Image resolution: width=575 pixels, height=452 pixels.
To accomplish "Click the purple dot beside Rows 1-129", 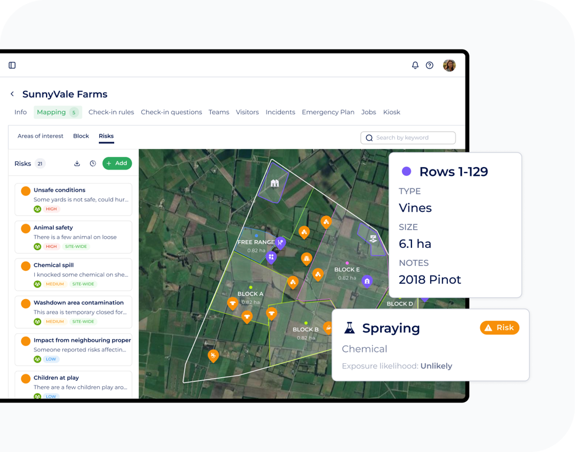I will coord(406,172).
